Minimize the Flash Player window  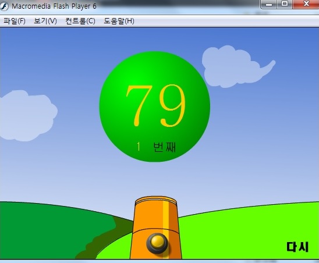pyautogui.click(x=268, y=4)
